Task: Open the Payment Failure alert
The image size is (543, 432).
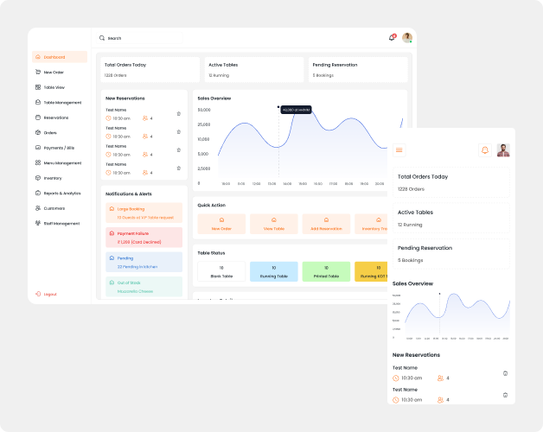Action: (144, 237)
